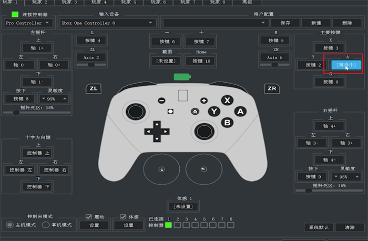The image size is (368, 241).
Task: Select the 掌机模式 radio button
Action: point(46,225)
